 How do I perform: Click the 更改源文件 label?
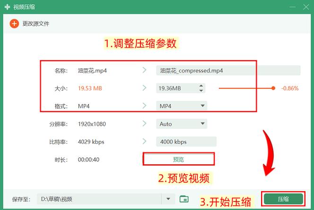pyautogui.click(x=36, y=24)
